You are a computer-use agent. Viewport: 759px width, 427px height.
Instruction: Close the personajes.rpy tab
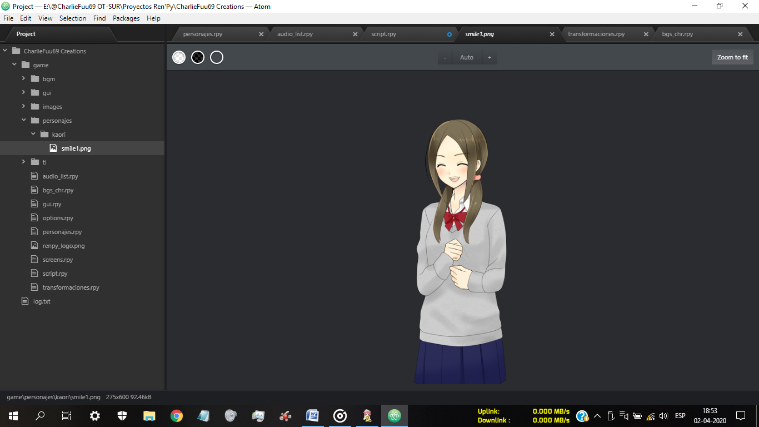click(x=261, y=34)
